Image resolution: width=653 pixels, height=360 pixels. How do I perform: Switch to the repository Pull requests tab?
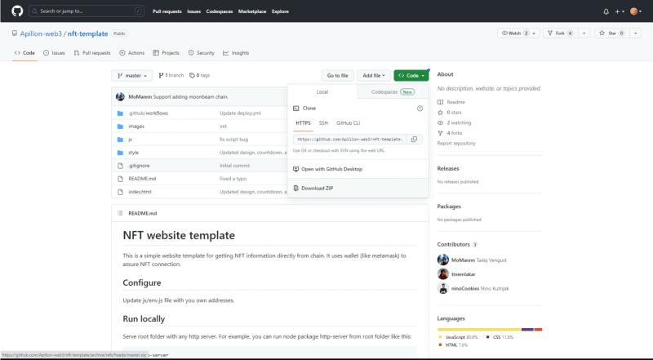pos(92,53)
